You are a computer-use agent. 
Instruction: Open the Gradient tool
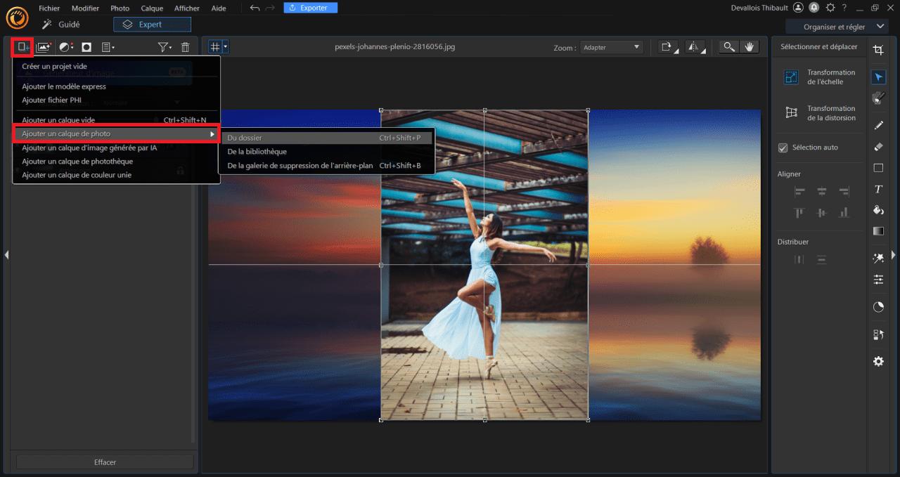878,231
